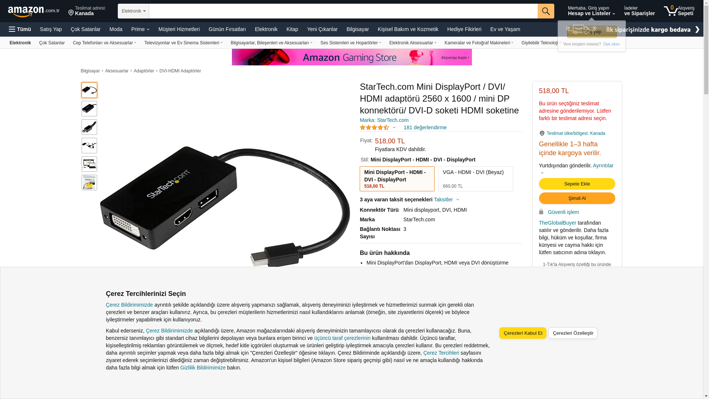
Task: Click the star rating icons
Action: pyautogui.click(x=374, y=127)
